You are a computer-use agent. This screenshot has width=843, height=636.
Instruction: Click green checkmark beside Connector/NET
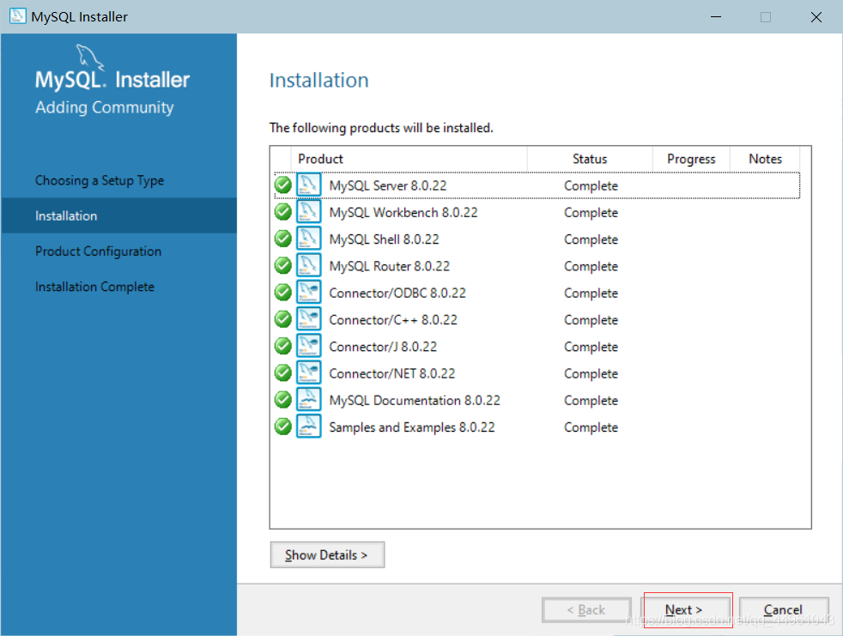pyautogui.click(x=282, y=373)
